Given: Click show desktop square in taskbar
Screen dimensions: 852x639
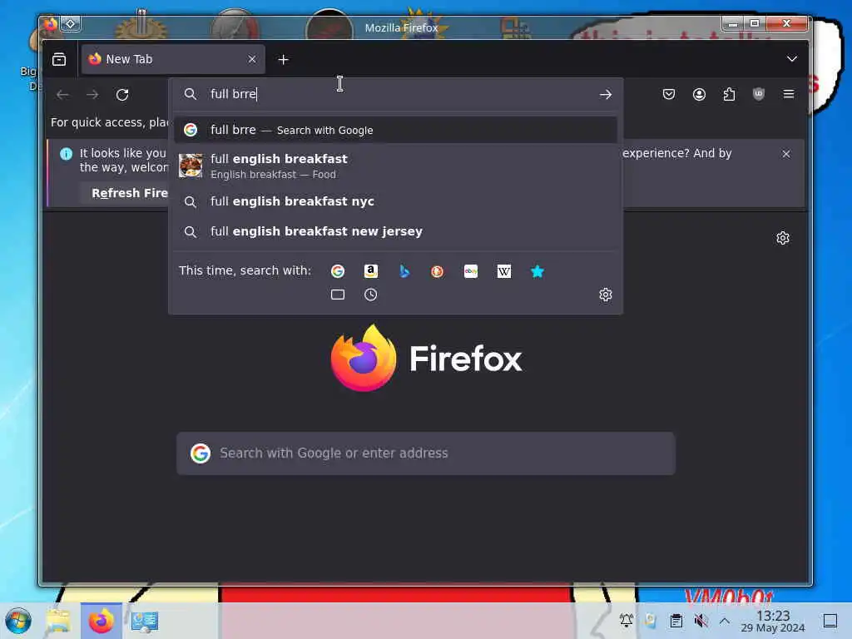Looking at the screenshot, I should (830, 621).
